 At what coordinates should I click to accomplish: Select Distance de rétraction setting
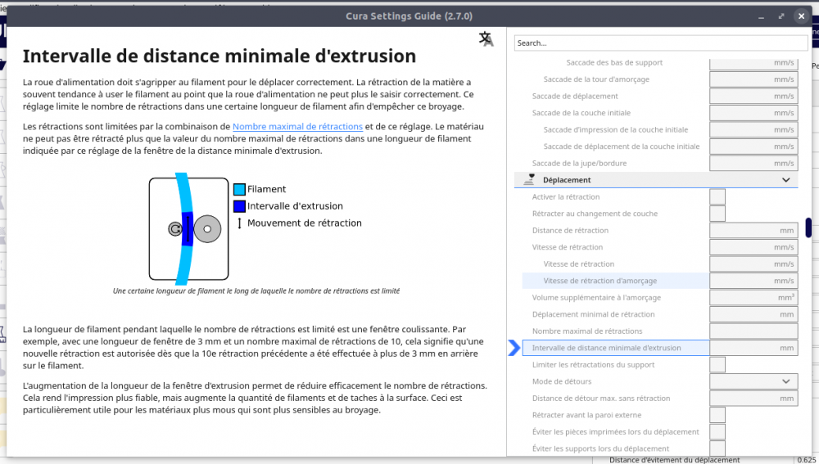point(570,230)
